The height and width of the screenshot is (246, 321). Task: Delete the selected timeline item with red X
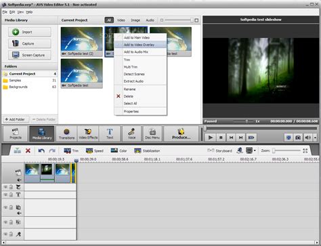click(x=28, y=150)
